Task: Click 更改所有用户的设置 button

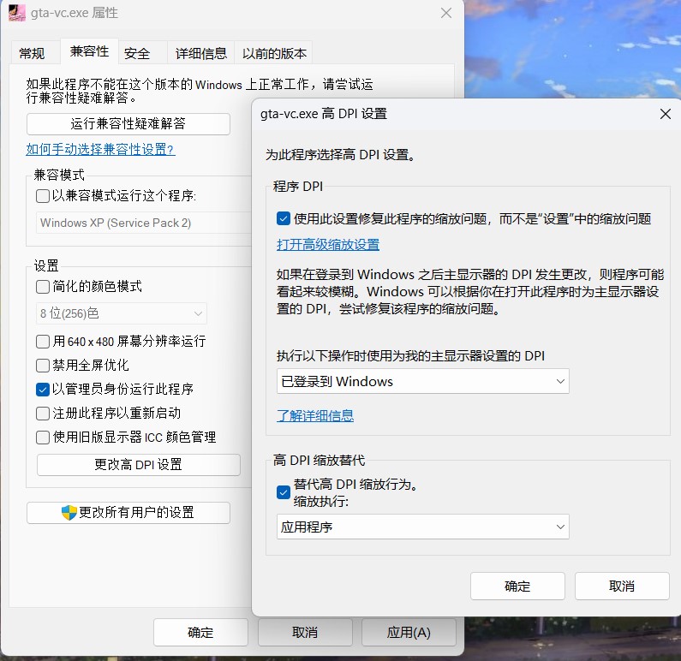Action: tap(128, 513)
